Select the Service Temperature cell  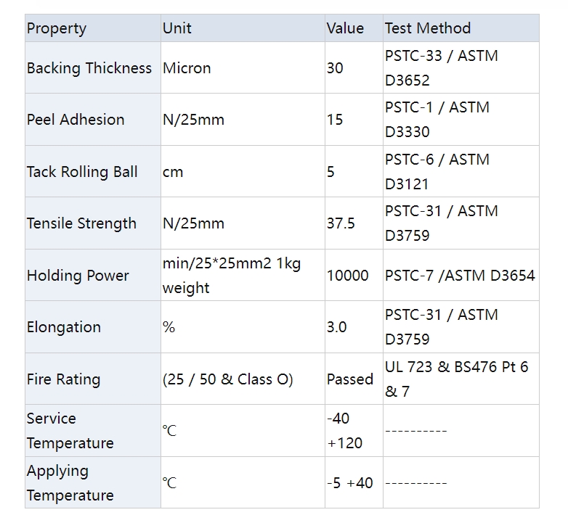[70, 431]
